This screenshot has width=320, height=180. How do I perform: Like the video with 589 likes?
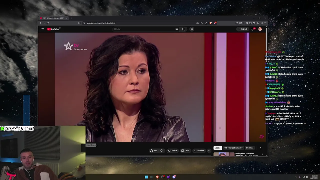pos(153,150)
